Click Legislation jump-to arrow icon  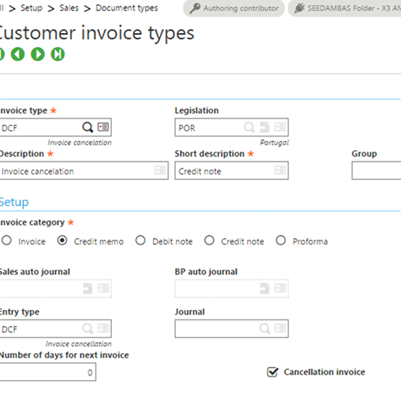pyautogui.click(x=265, y=127)
